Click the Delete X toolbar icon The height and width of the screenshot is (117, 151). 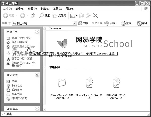pyautogui.click(x=95, y=15)
